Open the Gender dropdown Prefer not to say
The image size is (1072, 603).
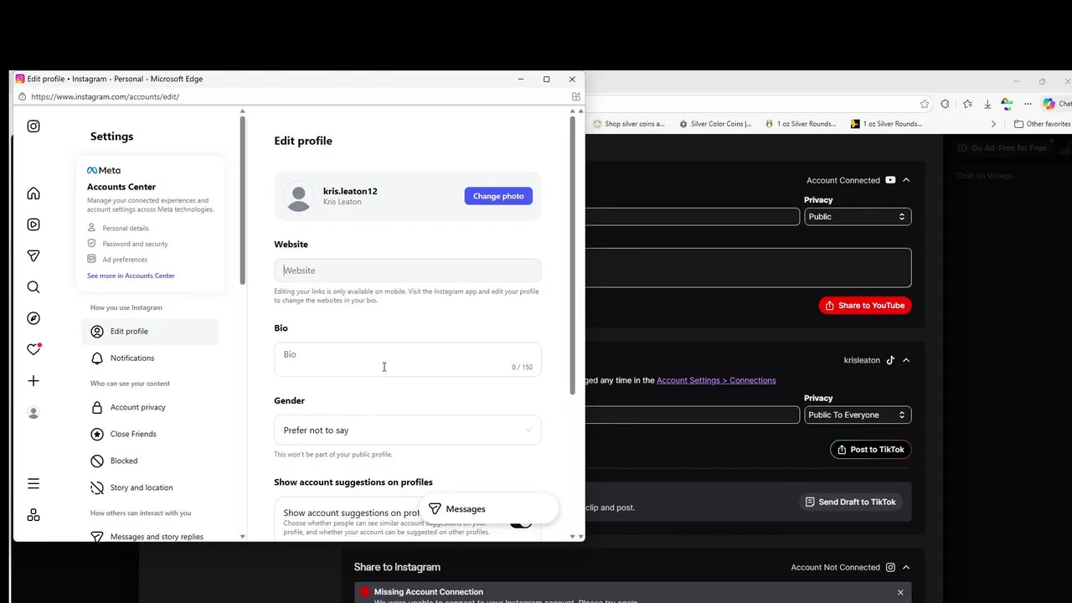[407, 430]
